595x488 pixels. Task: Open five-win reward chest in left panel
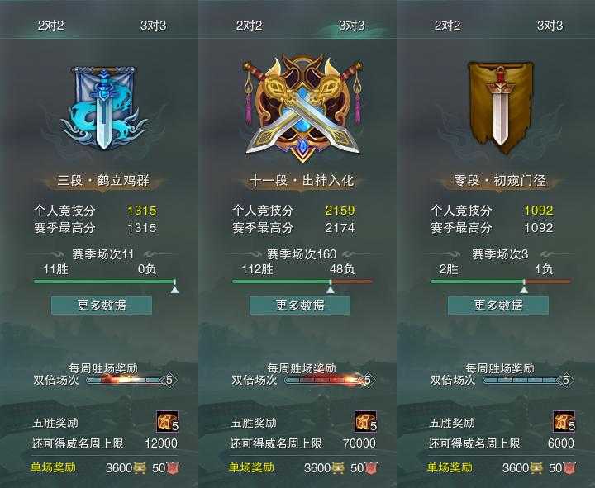[167, 422]
